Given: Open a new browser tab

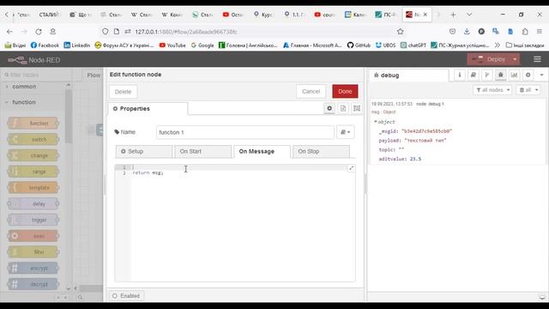Looking at the screenshot, I should coord(453,15).
